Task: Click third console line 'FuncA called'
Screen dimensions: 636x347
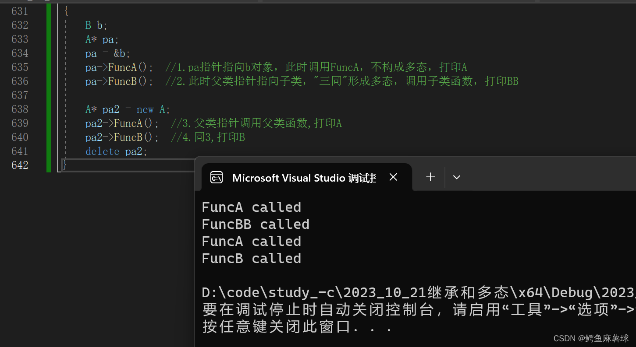Action: click(x=251, y=241)
